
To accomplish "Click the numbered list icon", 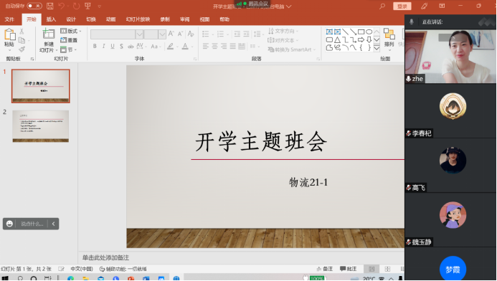I will click(x=221, y=34).
